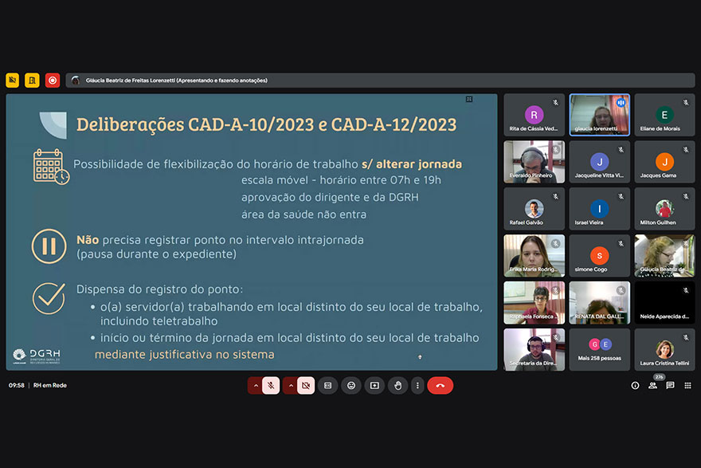This screenshot has width=701, height=468.
Task: Click the checkmark circle icon on the slide
Action: (x=49, y=298)
